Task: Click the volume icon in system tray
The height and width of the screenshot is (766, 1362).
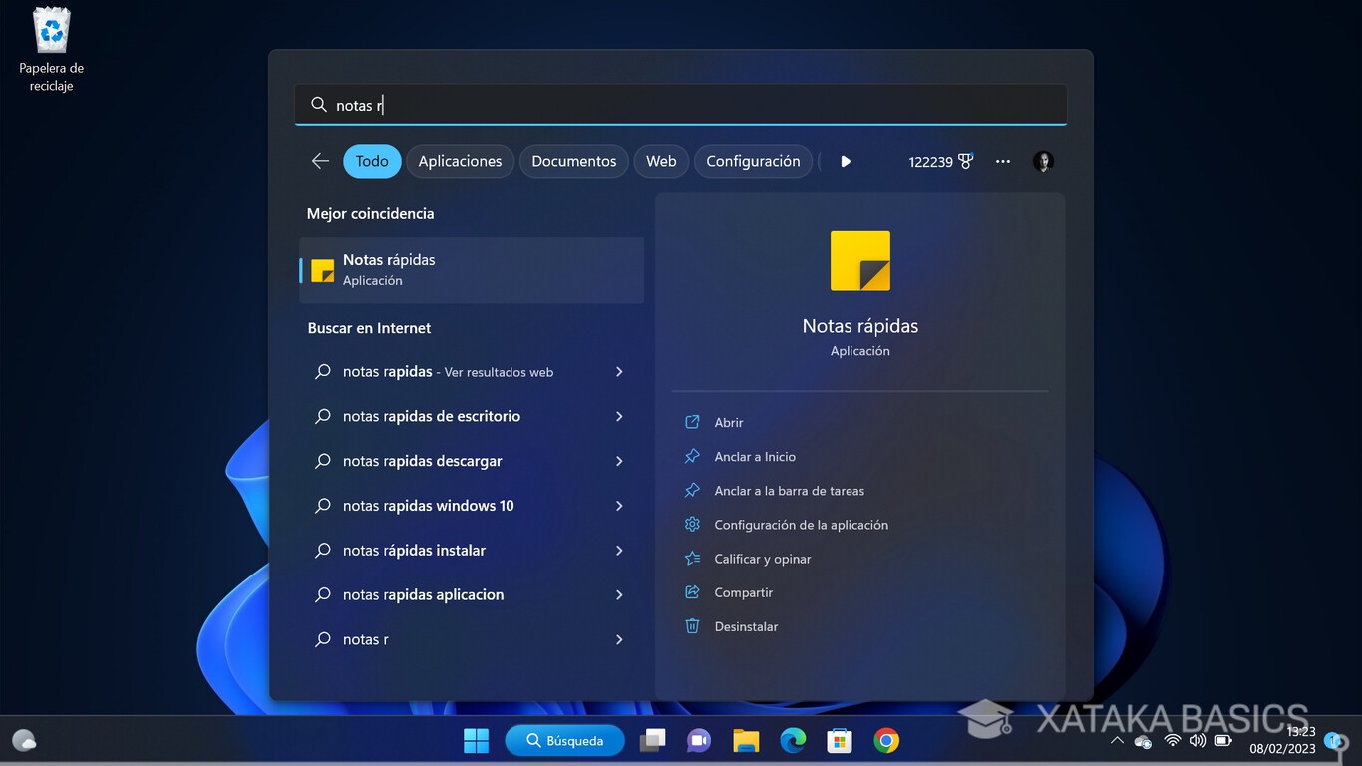Action: tap(1196, 740)
